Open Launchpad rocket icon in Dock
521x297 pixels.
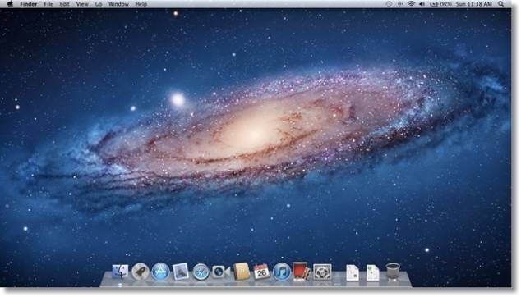click(140, 272)
